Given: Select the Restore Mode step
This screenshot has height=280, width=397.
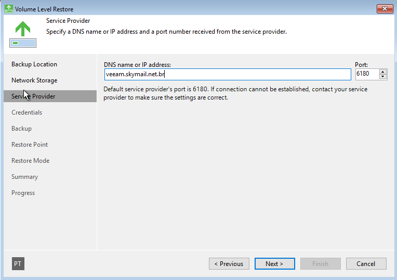Looking at the screenshot, I should 30,161.
